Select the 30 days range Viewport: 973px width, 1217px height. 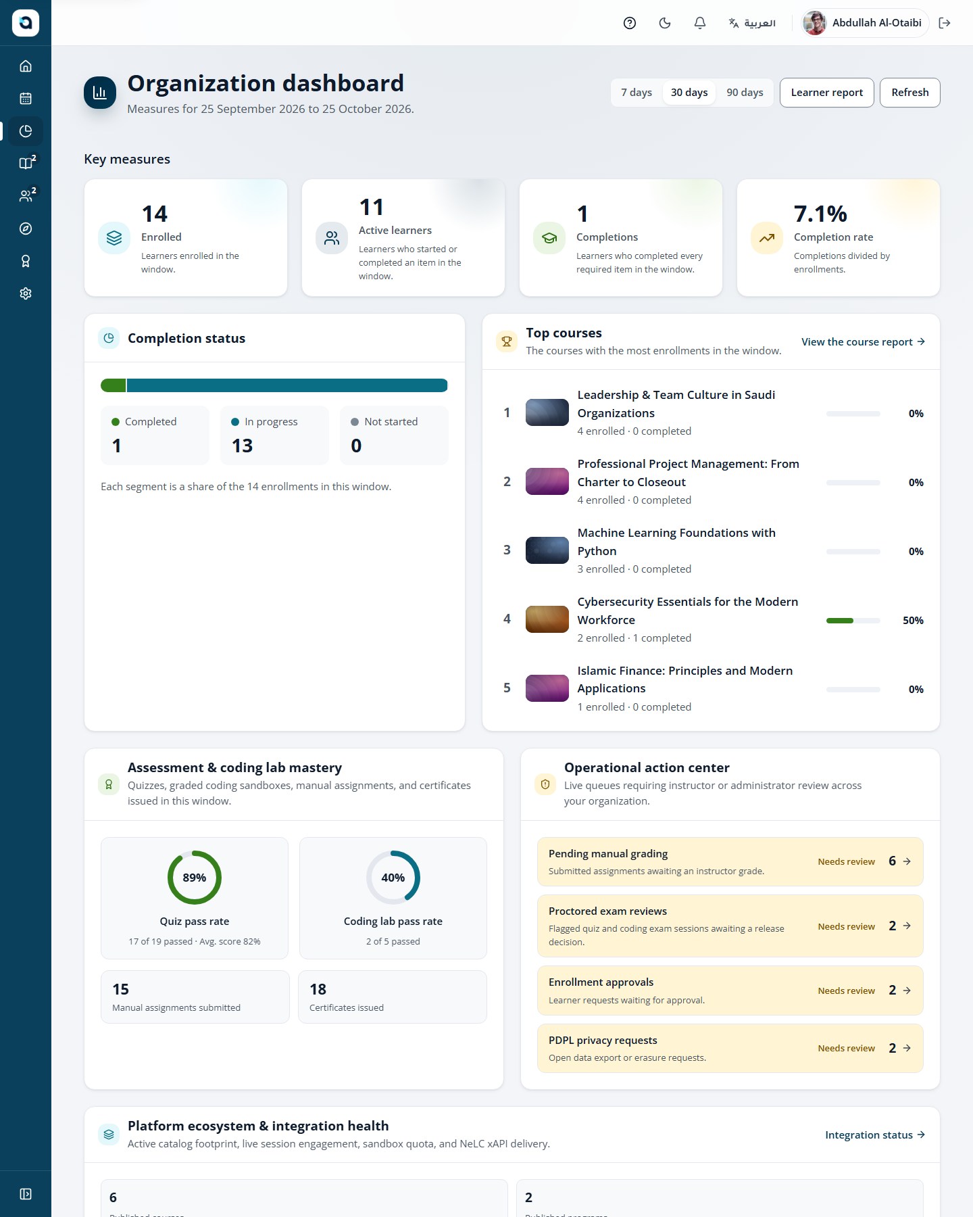coord(689,93)
